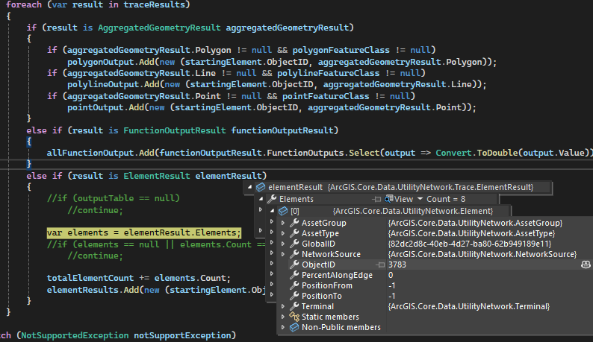Click 'polygonOutput' in the Add call
Image resolution: width=593 pixels, height=342 pixels.
pos(100,62)
